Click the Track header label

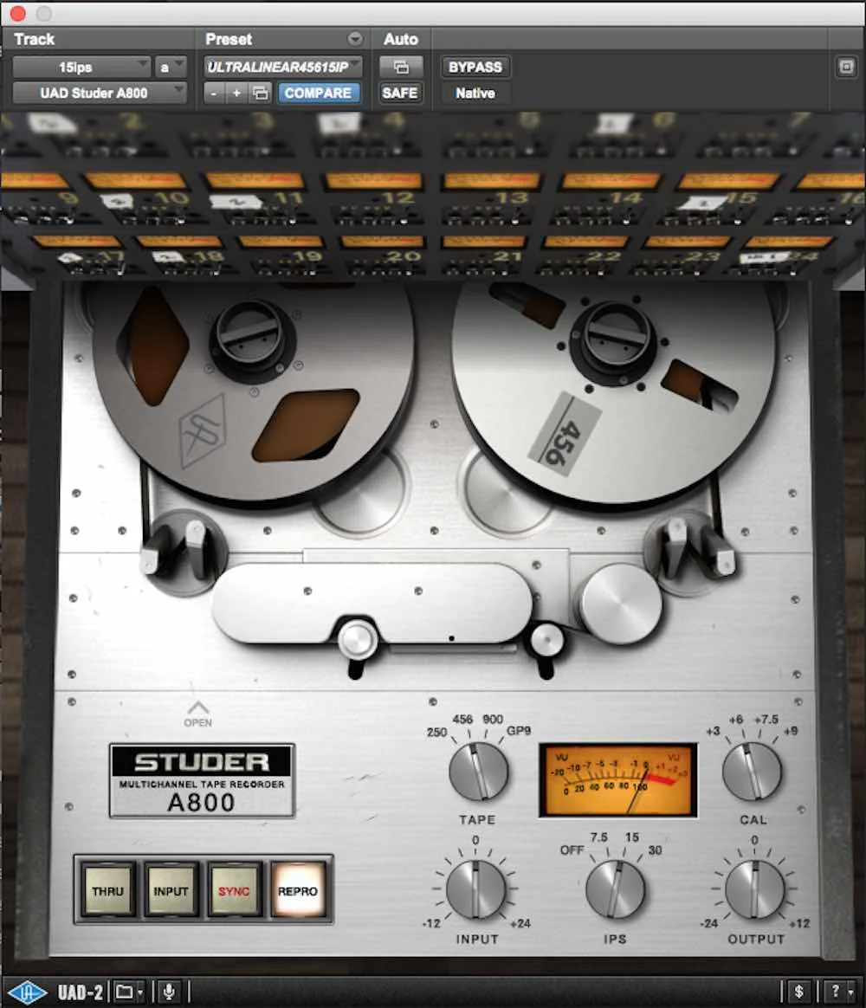pos(35,39)
